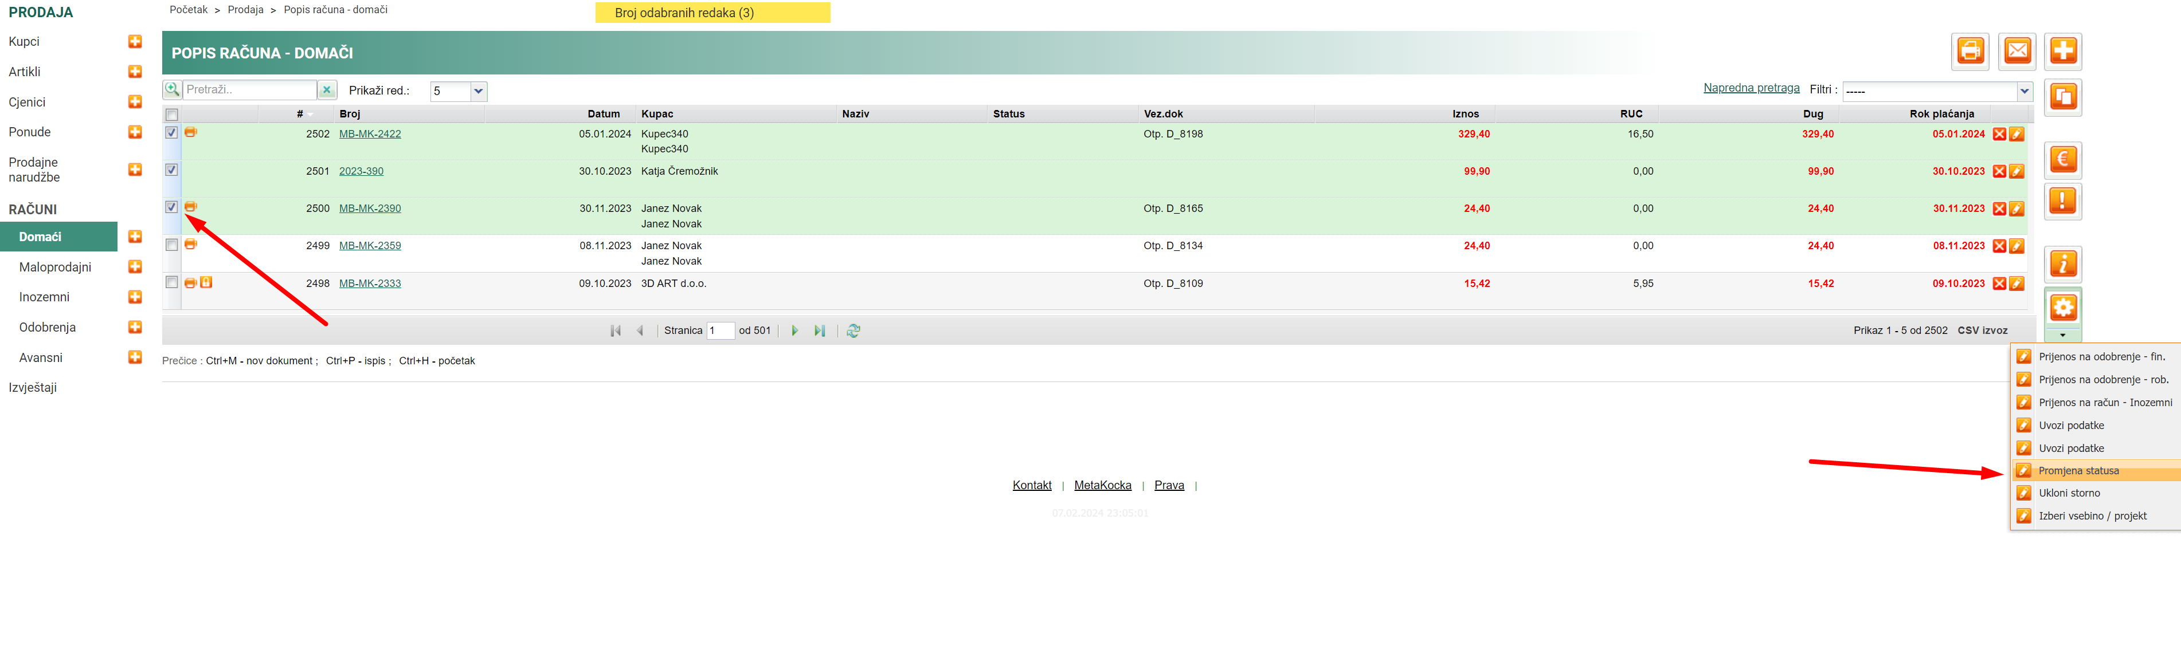2181x661 pixels.
Task: Click the refresh icon in the pagination bar
Action: [x=852, y=331]
